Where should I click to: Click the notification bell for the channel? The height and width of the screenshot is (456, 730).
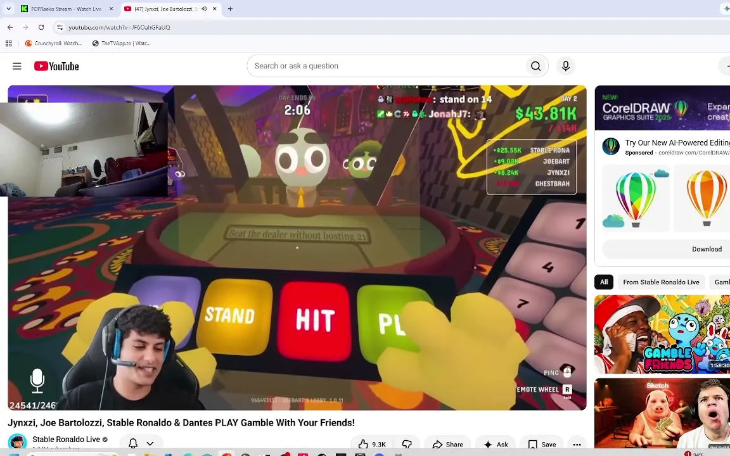tap(133, 443)
